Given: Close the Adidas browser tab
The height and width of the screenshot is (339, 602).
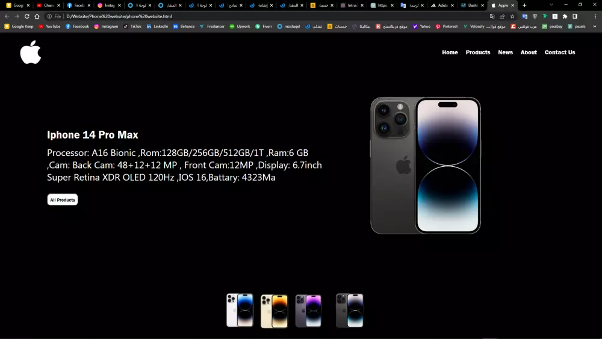Looking at the screenshot, I should pos(452,5).
